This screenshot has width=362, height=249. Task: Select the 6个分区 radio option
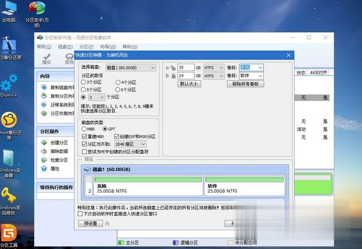click(x=118, y=90)
